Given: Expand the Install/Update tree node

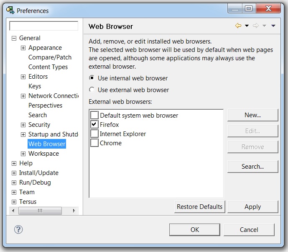Looking at the screenshot, I should (14, 173).
